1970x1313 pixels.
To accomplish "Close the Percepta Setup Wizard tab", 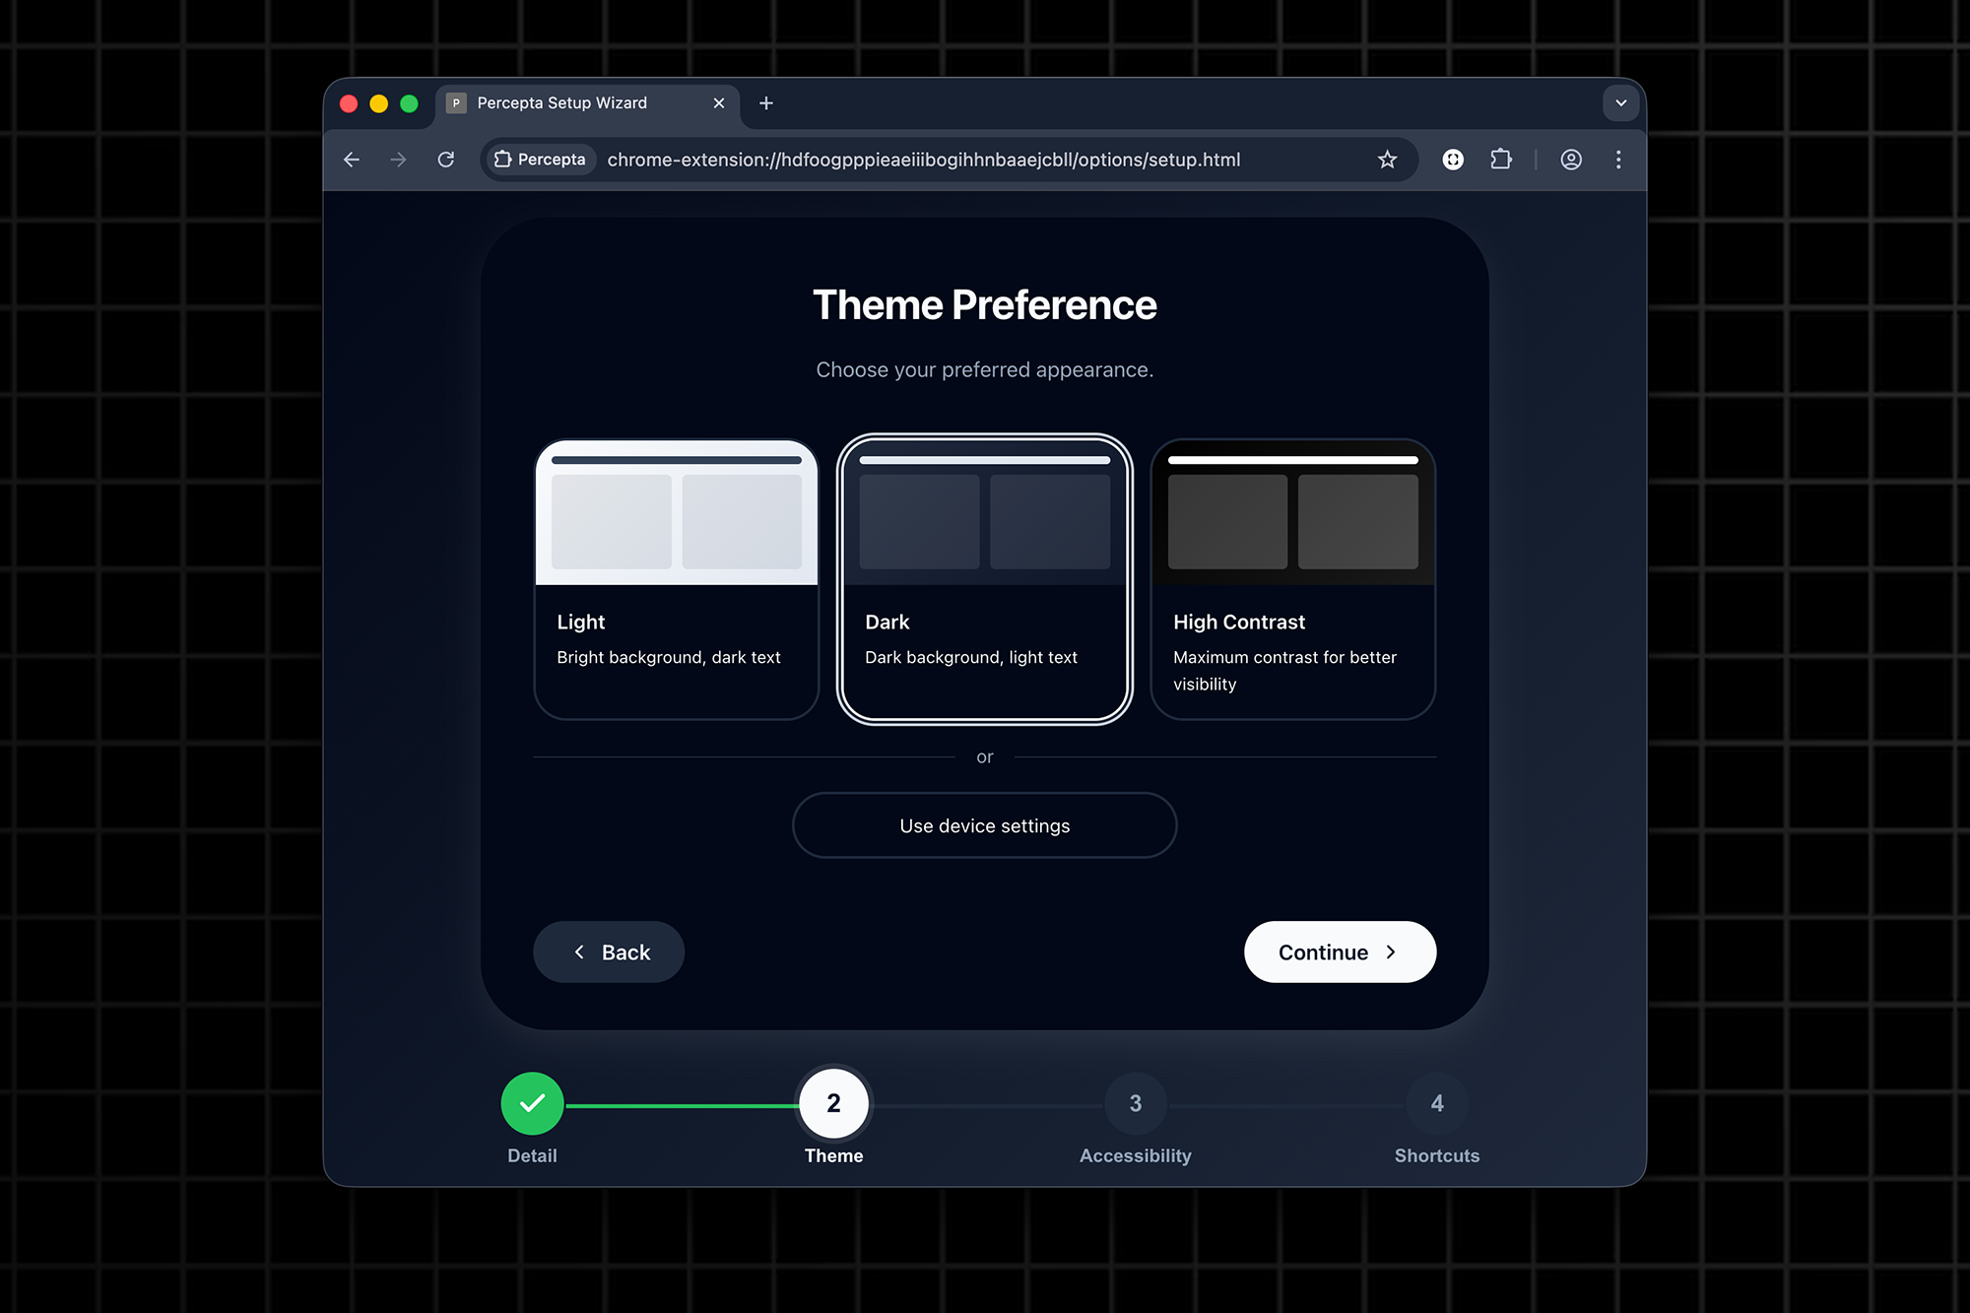I will 719,103.
